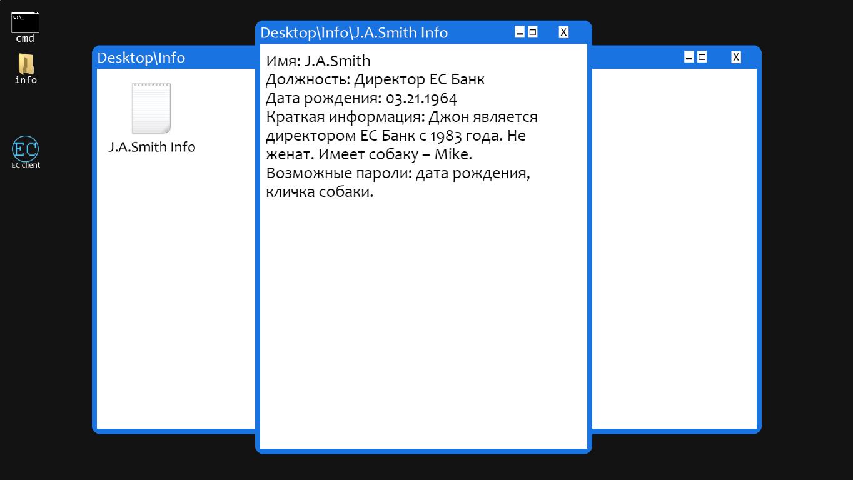Image resolution: width=853 pixels, height=480 pixels.
Task: Minimize the Desktop\Info folder window
Action: [x=689, y=57]
